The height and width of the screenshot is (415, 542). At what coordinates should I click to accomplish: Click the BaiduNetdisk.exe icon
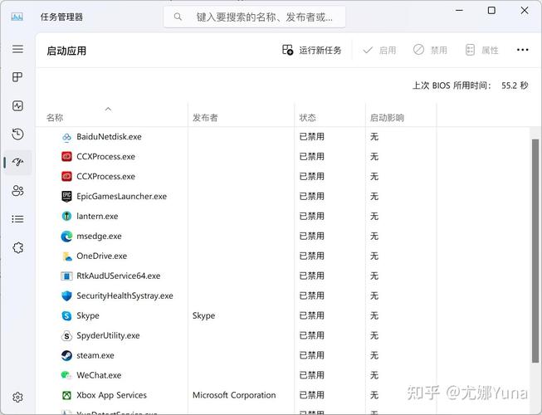click(x=66, y=137)
